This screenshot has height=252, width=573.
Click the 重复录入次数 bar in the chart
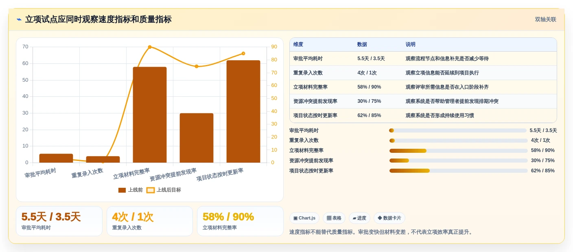[x=103, y=159]
